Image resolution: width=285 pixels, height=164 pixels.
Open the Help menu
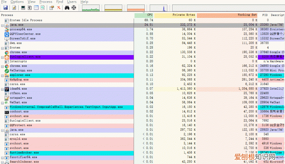[84, 2]
